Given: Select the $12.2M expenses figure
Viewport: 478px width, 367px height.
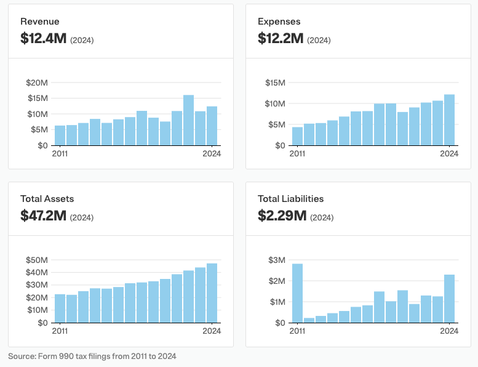Looking at the screenshot, I should (x=281, y=38).
